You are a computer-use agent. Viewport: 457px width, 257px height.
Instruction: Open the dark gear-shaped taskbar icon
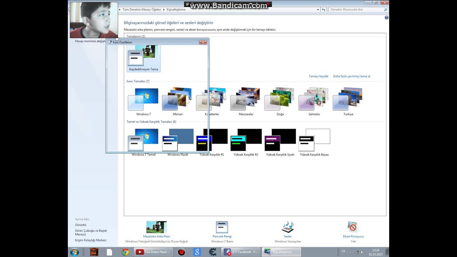[213, 252]
